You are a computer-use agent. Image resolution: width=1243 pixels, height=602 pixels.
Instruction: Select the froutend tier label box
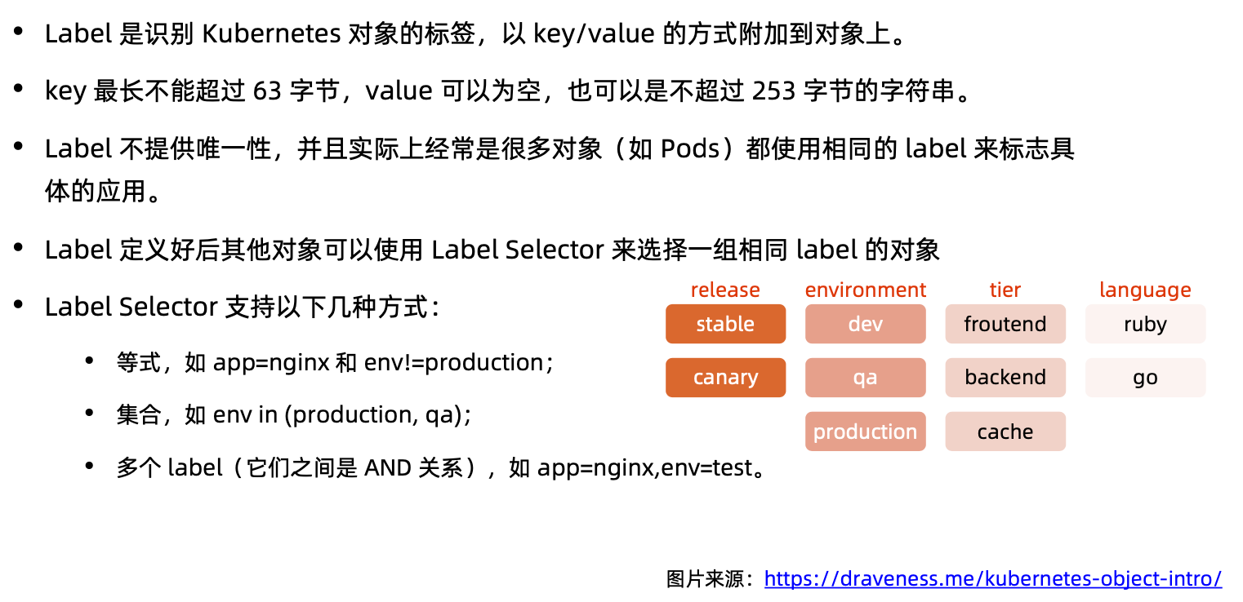[1005, 324]
